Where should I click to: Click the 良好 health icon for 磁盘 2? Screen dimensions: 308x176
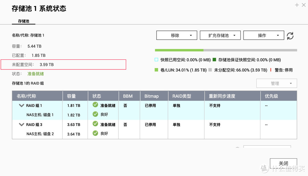(95, 133)
